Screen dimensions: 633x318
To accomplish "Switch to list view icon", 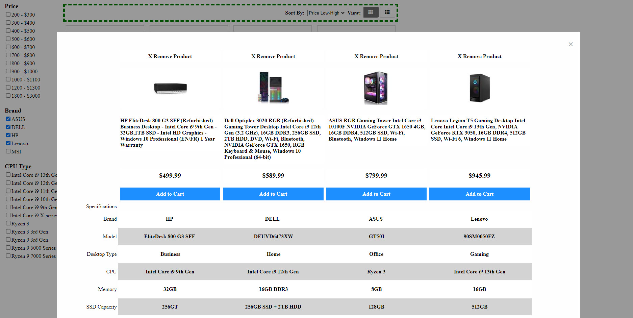I will coord(387,13).
